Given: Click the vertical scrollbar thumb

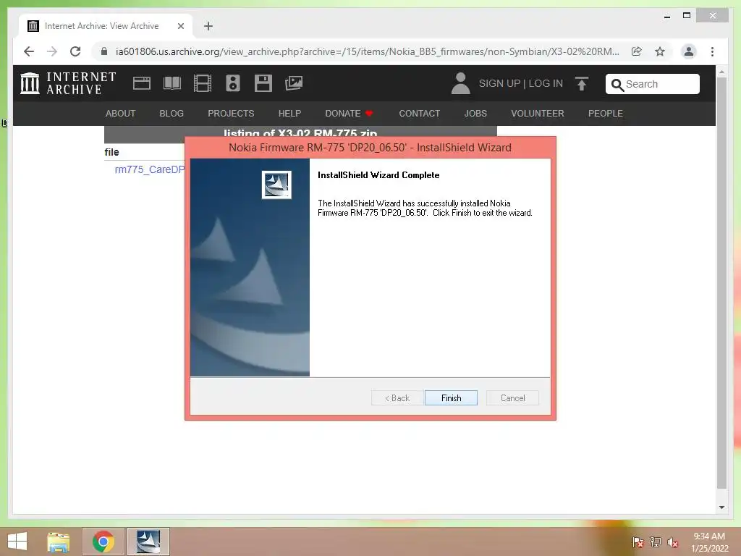Looking at the screenshot, I should [721, 283].
